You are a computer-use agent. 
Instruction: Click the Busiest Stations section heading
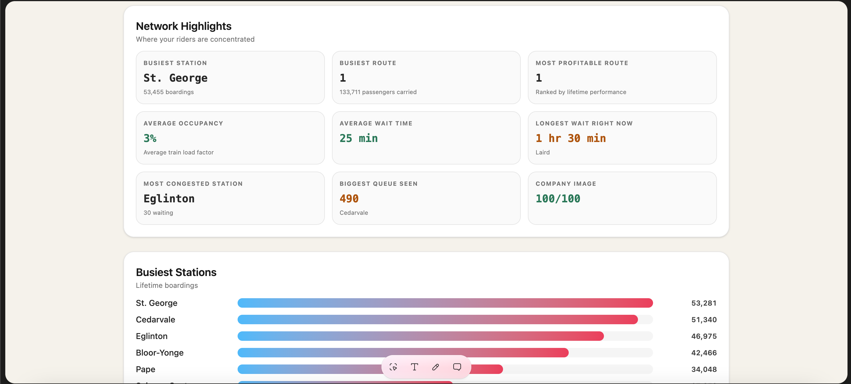tap(176, 272)
